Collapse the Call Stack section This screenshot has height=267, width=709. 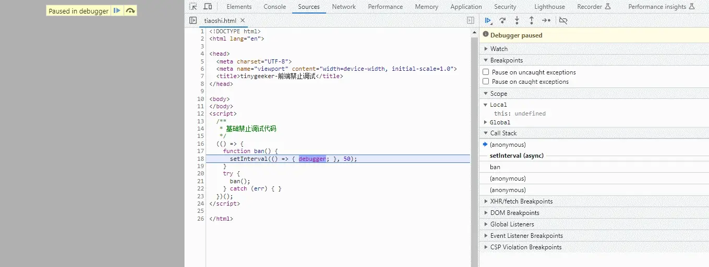pyautogui.click(x=503, y=133)
